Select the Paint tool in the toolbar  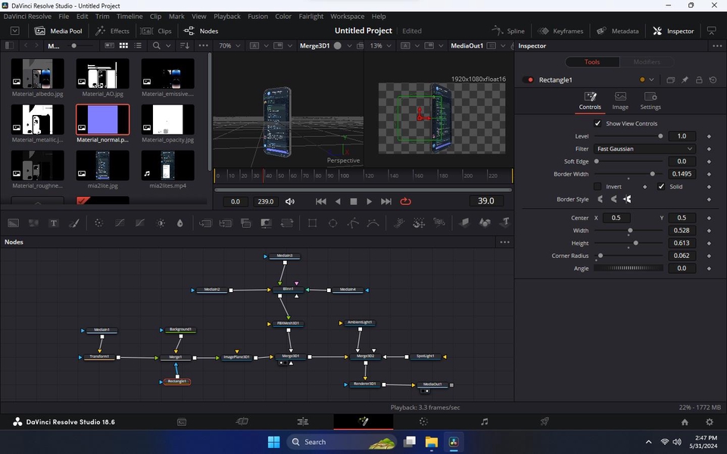click(x=74, y=222)
